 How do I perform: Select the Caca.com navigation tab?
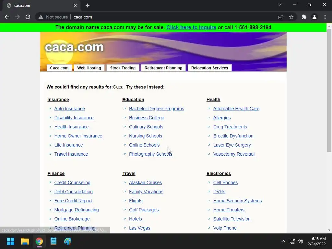59,68
